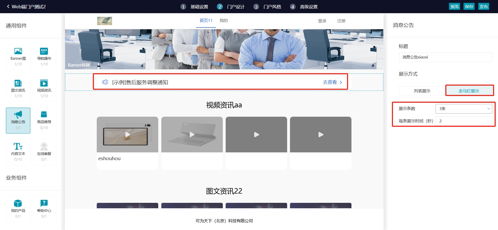The height and width of the screenshot is (230, 498).
Task: Go back using the arrow beside Web端门户测试2
Action: tap(8, 6)
